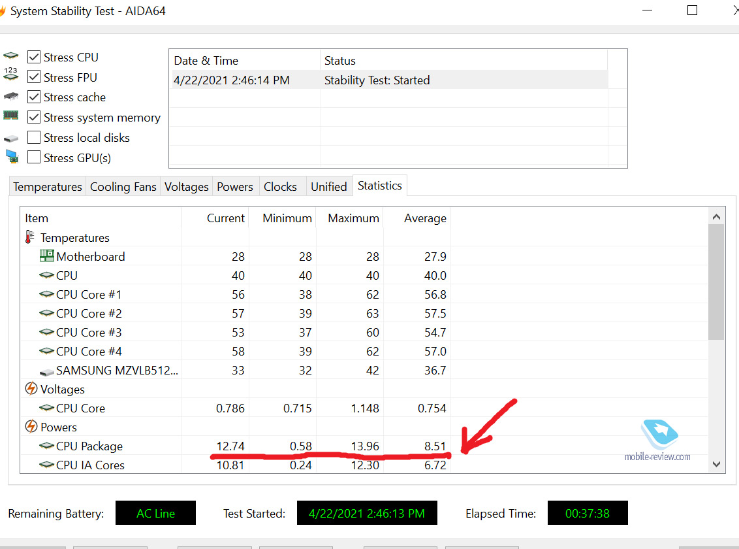Select the Voltages tab
This screenshot has height=549, width=739.
pyautogui.click(x=187, y=187)
